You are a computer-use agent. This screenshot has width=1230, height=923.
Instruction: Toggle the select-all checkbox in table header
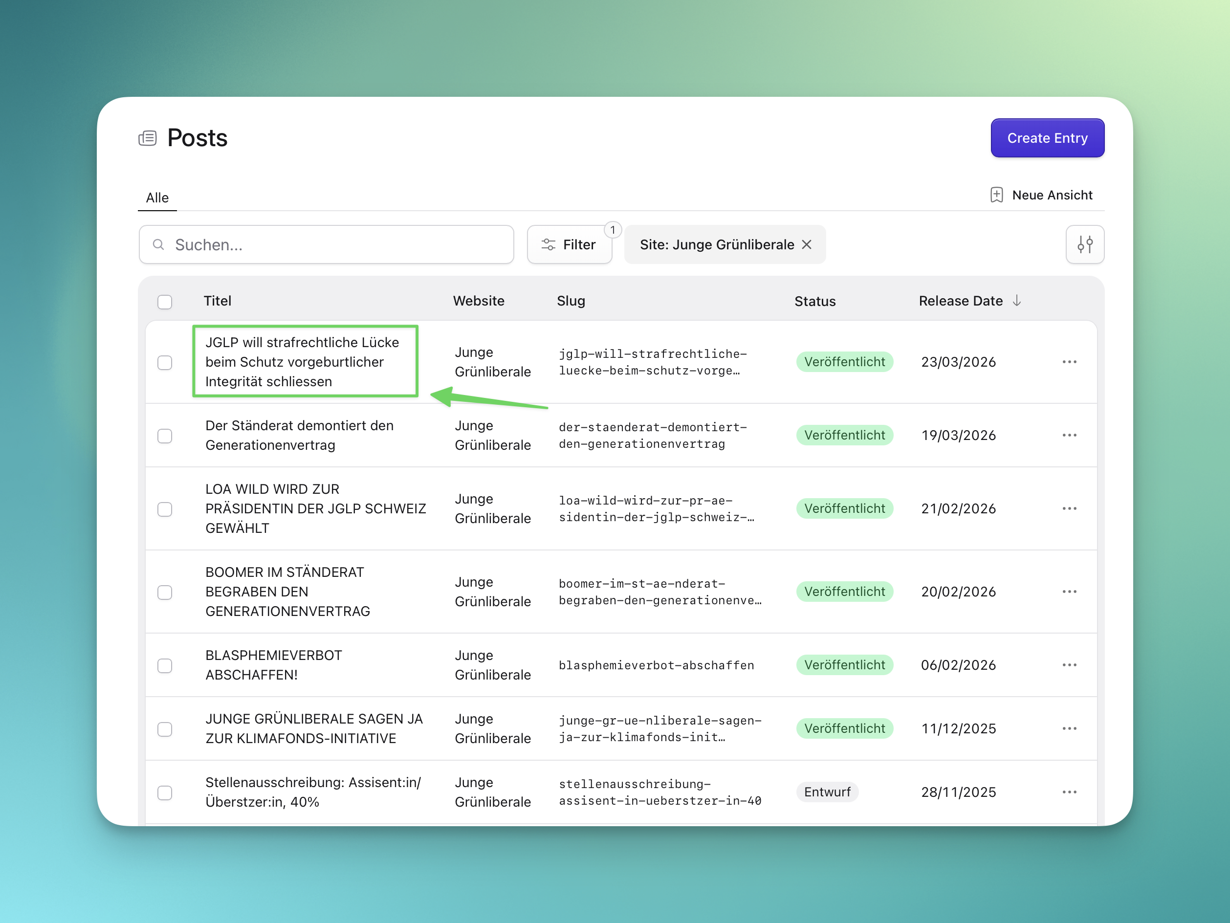tap(165, 301)
